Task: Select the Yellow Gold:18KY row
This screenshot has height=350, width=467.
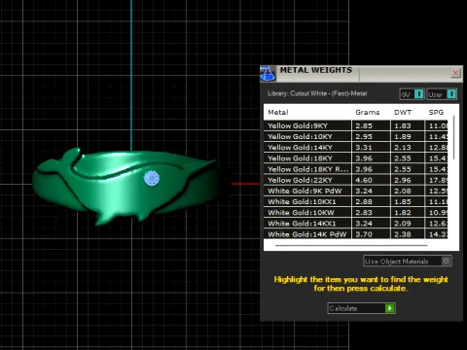Action: [356, 158]
